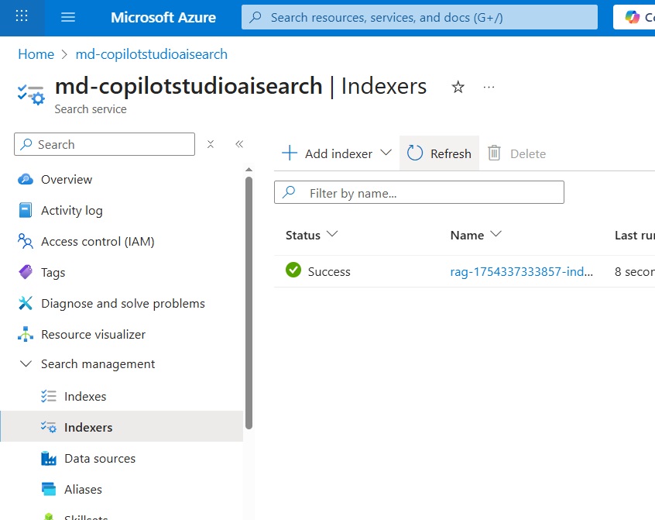Clear the sidebar search with X
Screen dimensions: 655x520
click(x=211, y=144)
